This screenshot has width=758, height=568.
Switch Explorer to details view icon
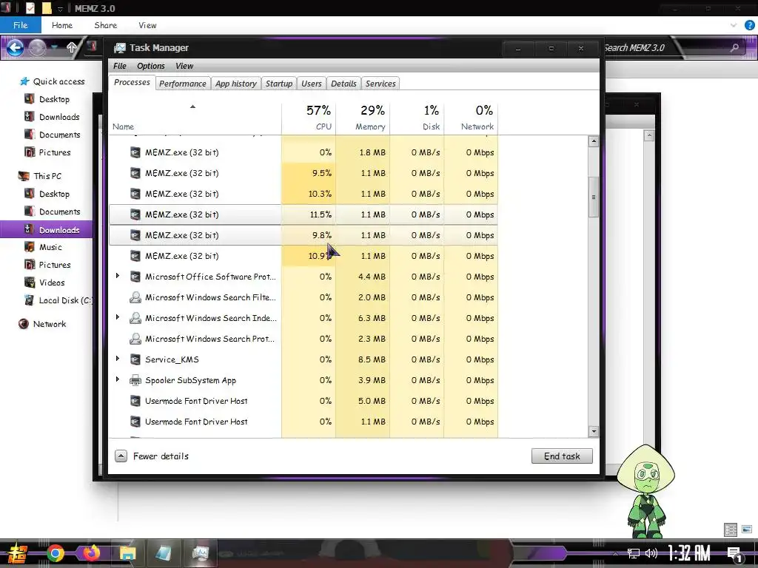tap(731, 530)
